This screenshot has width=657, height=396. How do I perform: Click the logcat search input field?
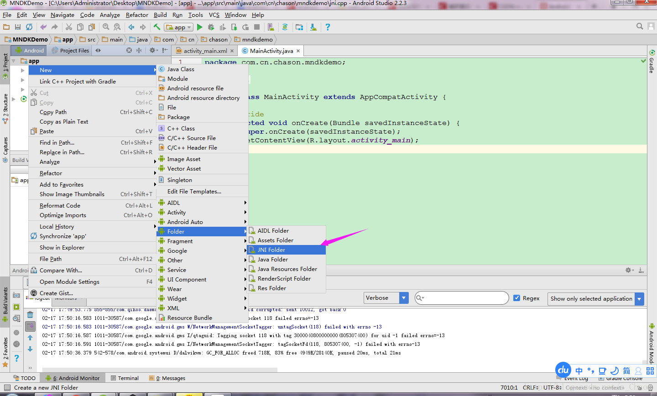(462, 298)
